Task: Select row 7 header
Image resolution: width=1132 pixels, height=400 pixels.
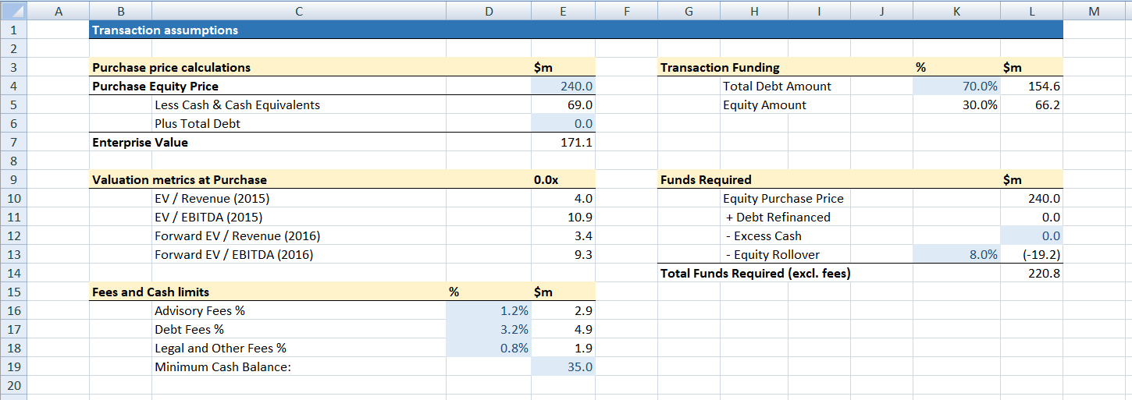Action: click(13, 143)
